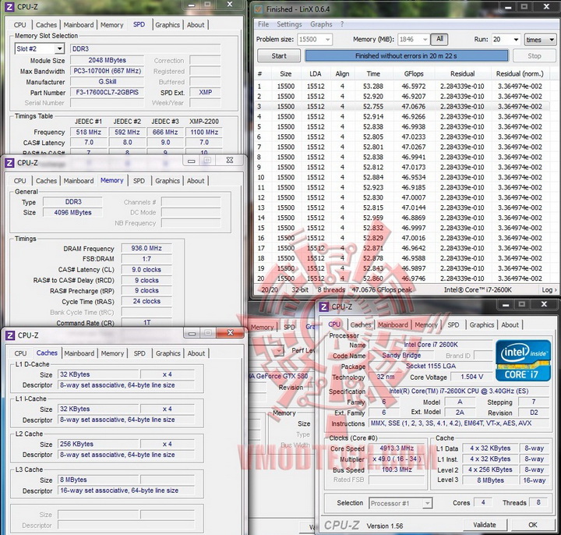The width and height of the screenshot is (561, 535).
Task: Click the Time column header in LinX
Action: click(x=373, y=74)
